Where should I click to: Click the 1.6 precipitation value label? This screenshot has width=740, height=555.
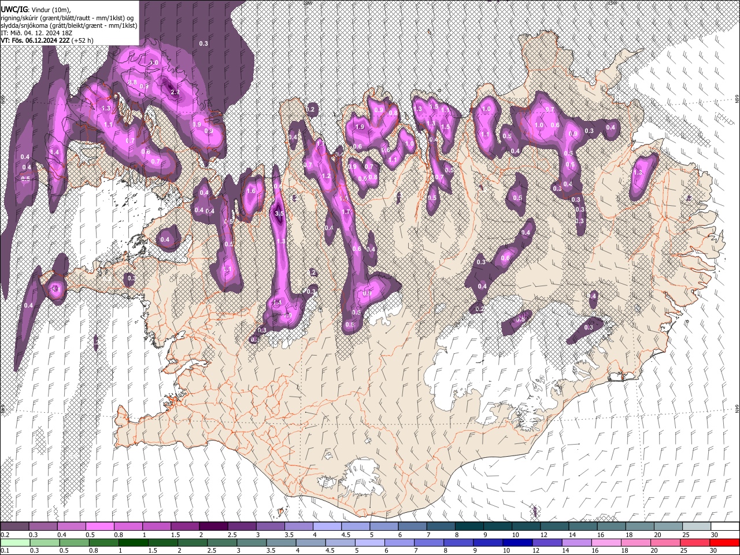[251, 191]
